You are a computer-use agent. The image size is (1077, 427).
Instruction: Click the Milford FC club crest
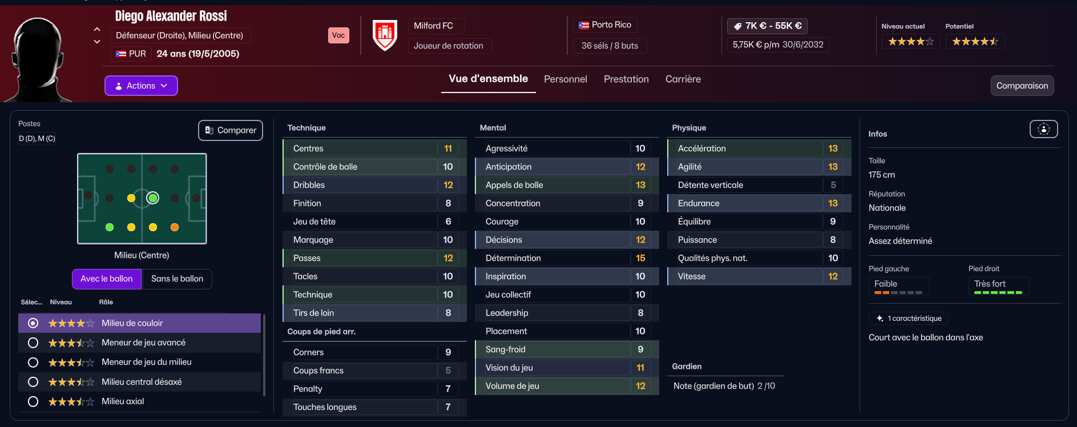tap(385, 35)
